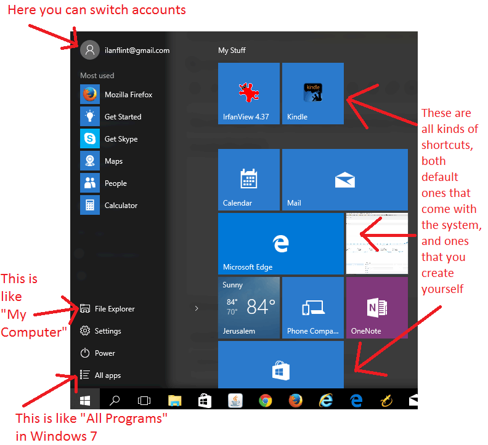Open the Mail tile
488x445 pixels.
point(345,180)
